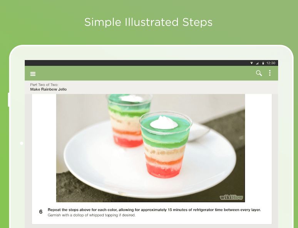Screen dimensions: 298x228
Task: Tap the cellular signal icon
Action: [257, 63]
